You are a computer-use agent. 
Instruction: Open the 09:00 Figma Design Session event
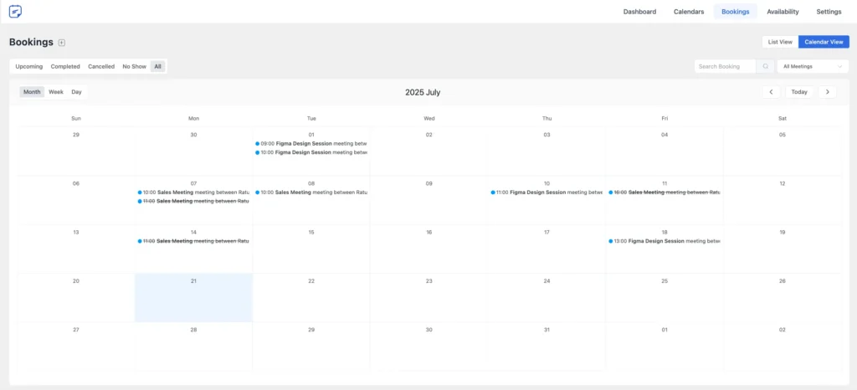point(311,143)
